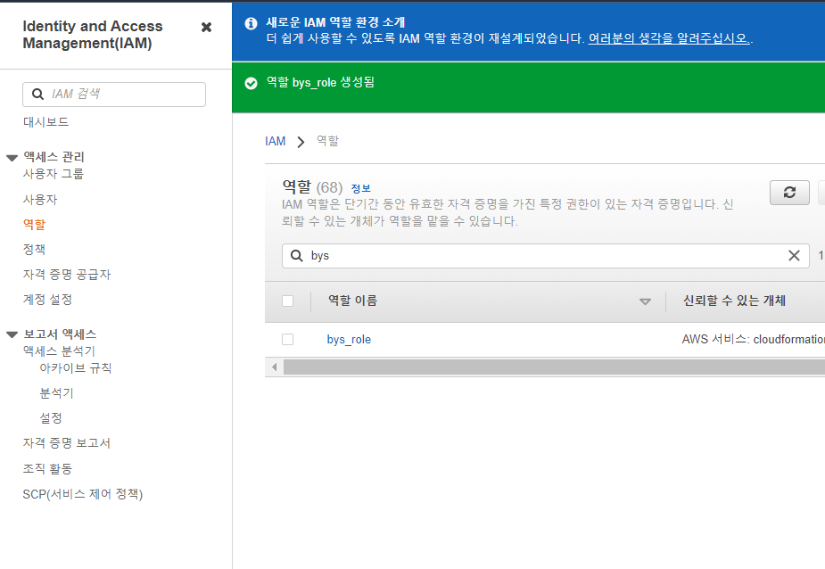Screen dimensions: 825x569
Task: Sort by 역할 이름 column arrow
Action: [x=645, y=301]
